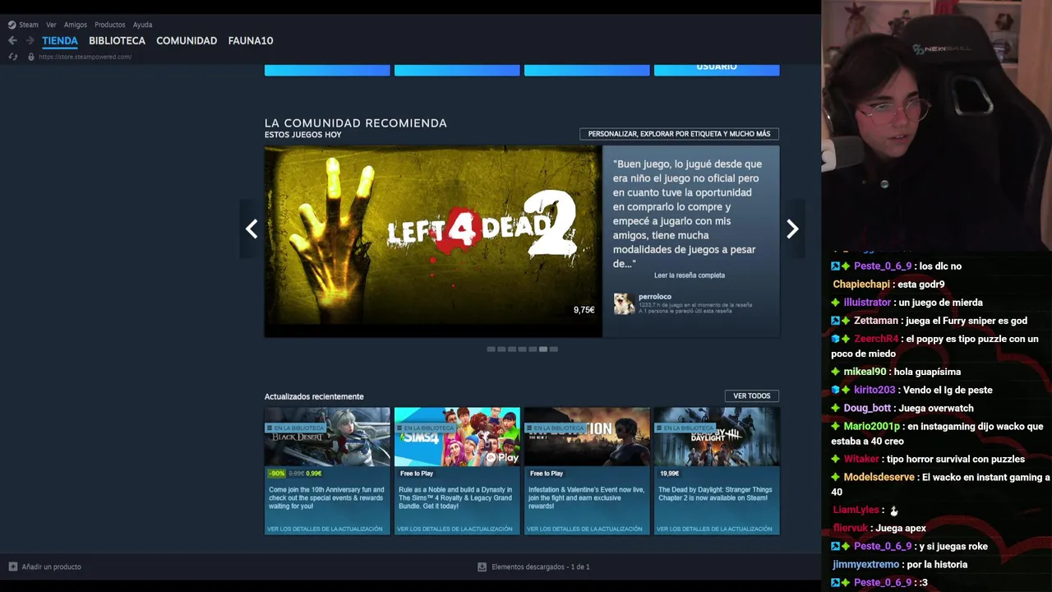
Task: Click Añadir un producto
Action: [x=51, y=567]
